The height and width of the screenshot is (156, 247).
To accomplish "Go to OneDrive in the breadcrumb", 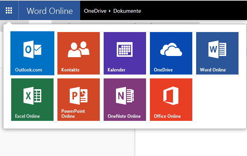I will coord(95,11).
